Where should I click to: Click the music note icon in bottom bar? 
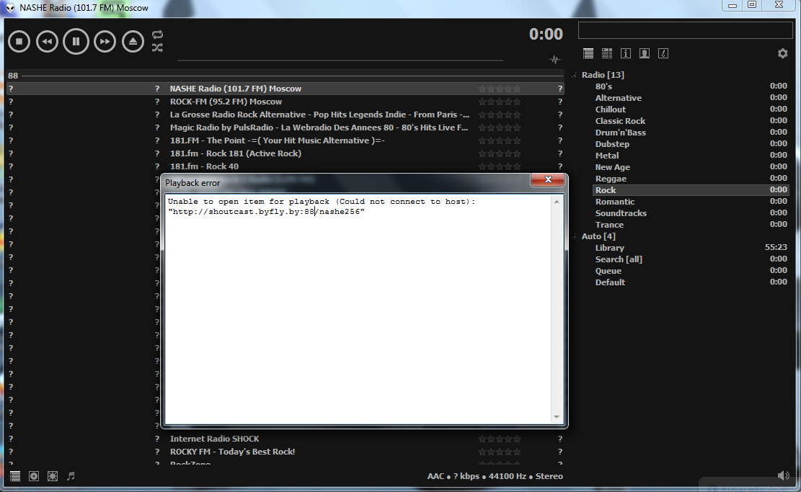pos(71,476)
